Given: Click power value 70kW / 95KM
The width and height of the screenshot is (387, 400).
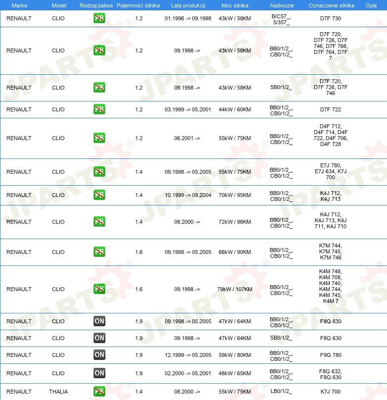Looking at the screenshot, I should point(235,195).
